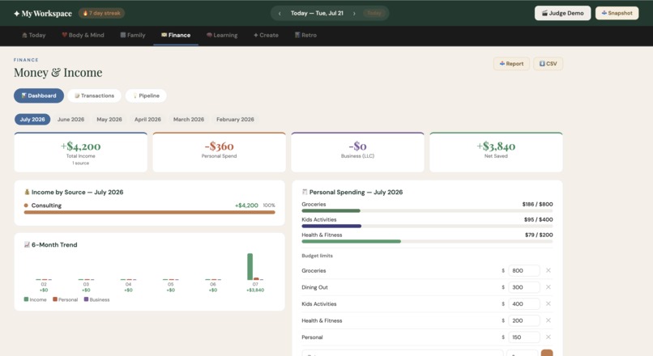Remove Groceries budget limit
Screen dimensions: 653x356
tap(548, 270)
